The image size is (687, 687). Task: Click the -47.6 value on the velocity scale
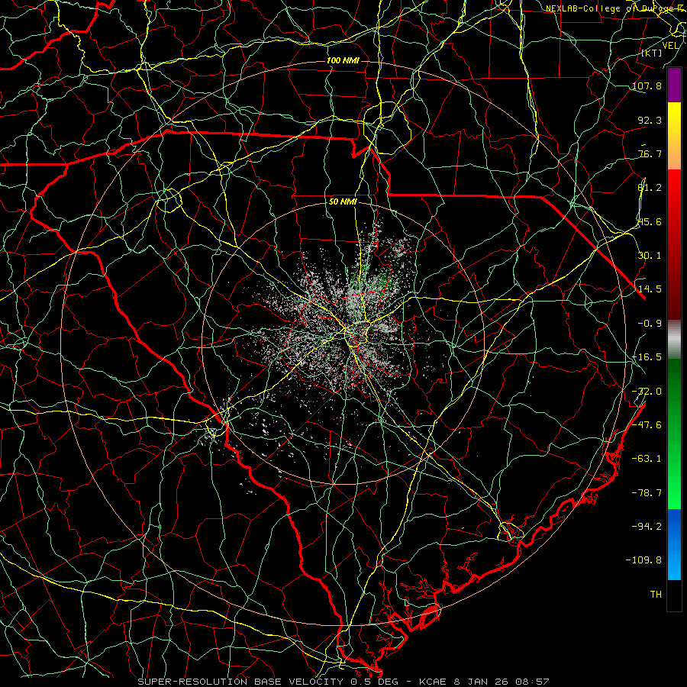click(647, 425)
